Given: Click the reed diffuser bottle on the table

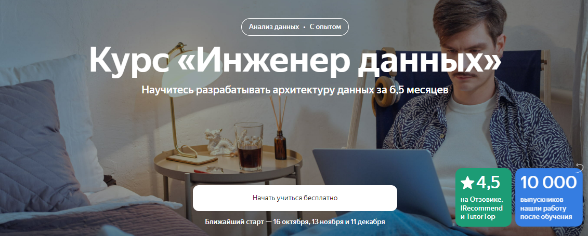Looking at the screenshot, I should [x=280, y=142].
